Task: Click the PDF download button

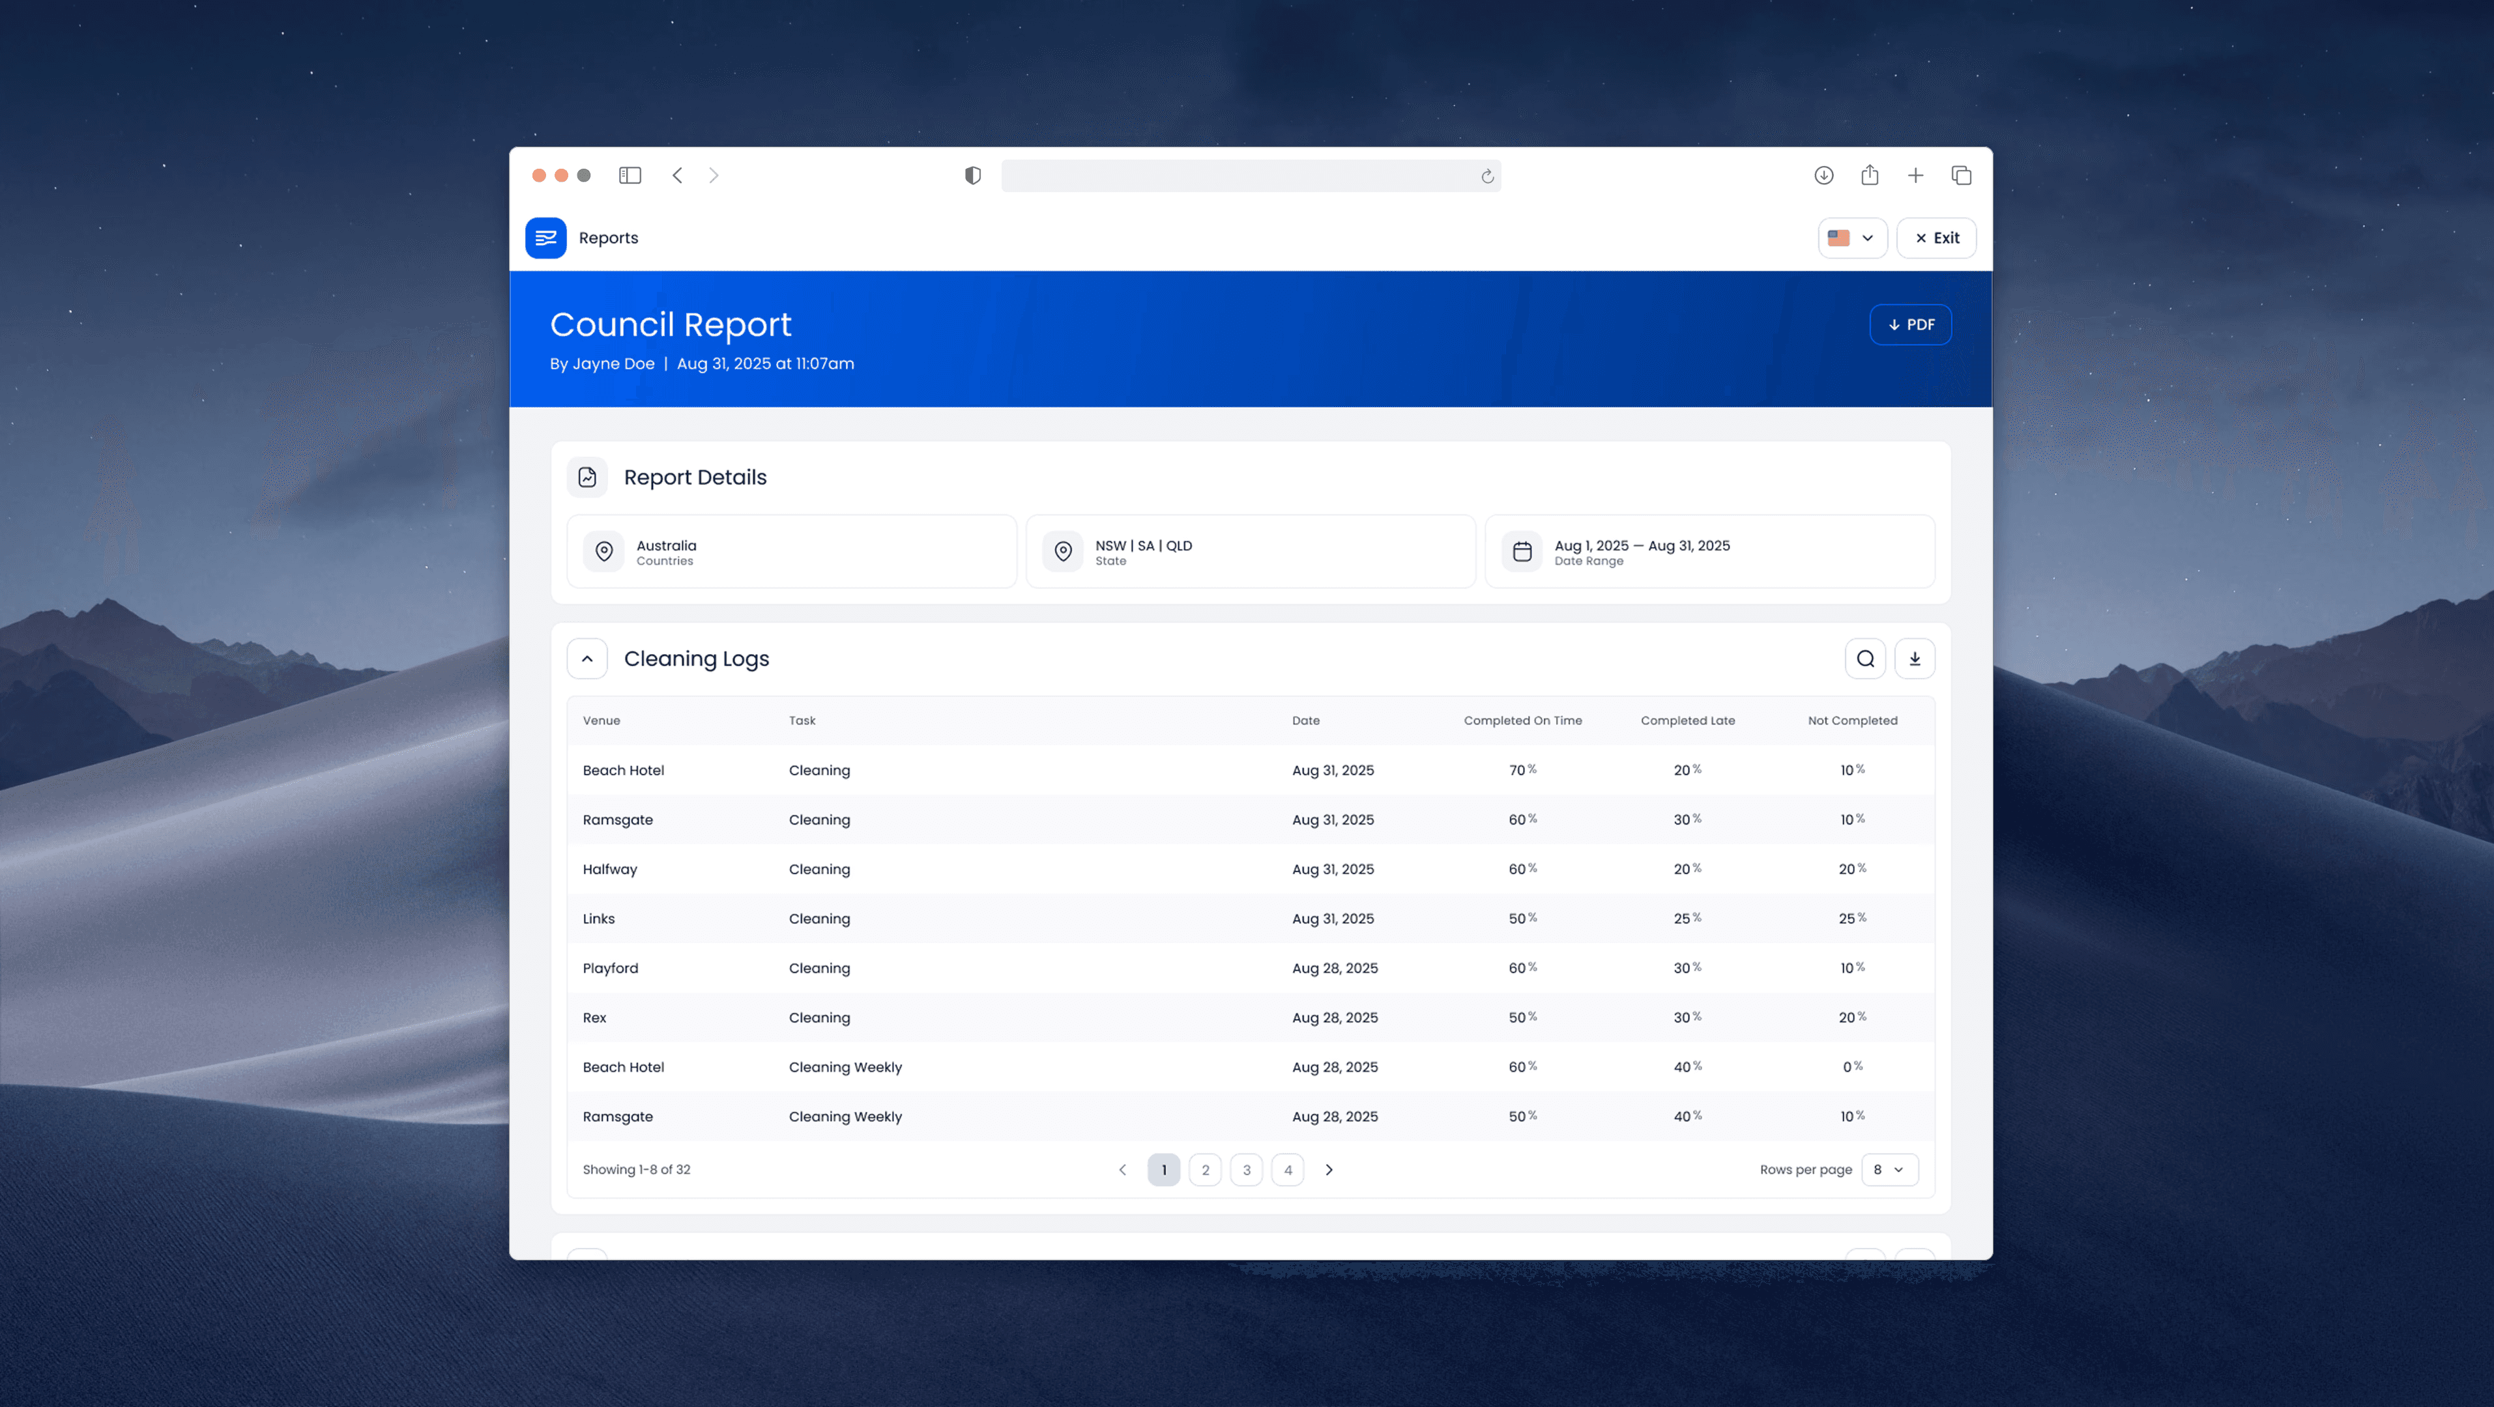Action: 1909,325
